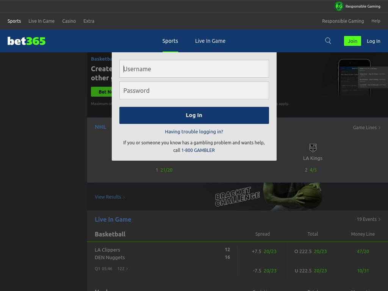388x291 pixels.
Task: Pick money line 47/20
Action: [363, 252]
